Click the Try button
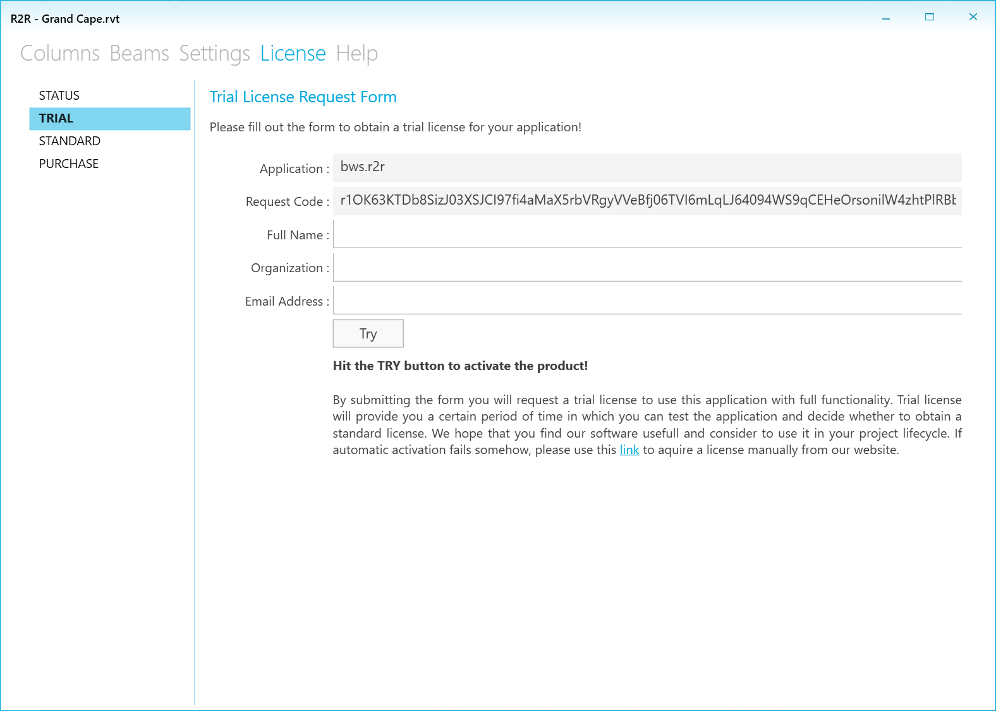Image resolution: width=996 pixels, height=711 pixels. 368,333
